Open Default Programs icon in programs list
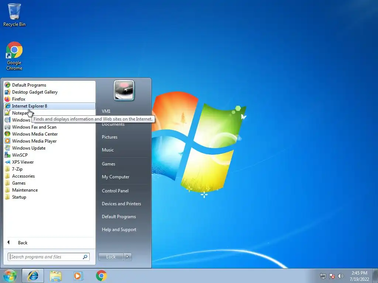Image resolution: width=378 pixels, height=283 pixels. pyautogui.click(x=7, y=85)
